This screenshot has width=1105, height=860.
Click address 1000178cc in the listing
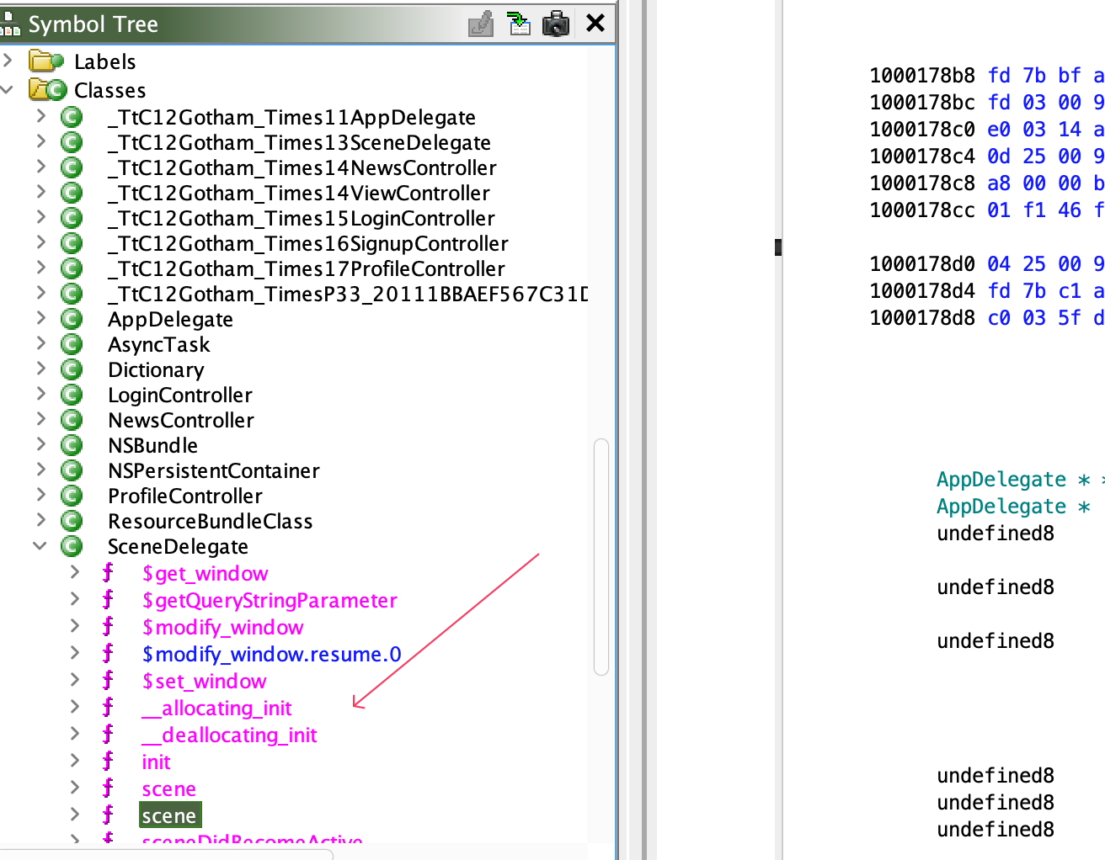(x=922, y=210)
